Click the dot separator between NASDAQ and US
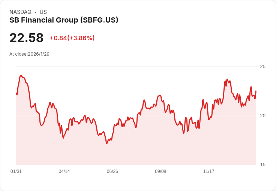Viewport: 276px width, 191px height. tap(36, 12)
